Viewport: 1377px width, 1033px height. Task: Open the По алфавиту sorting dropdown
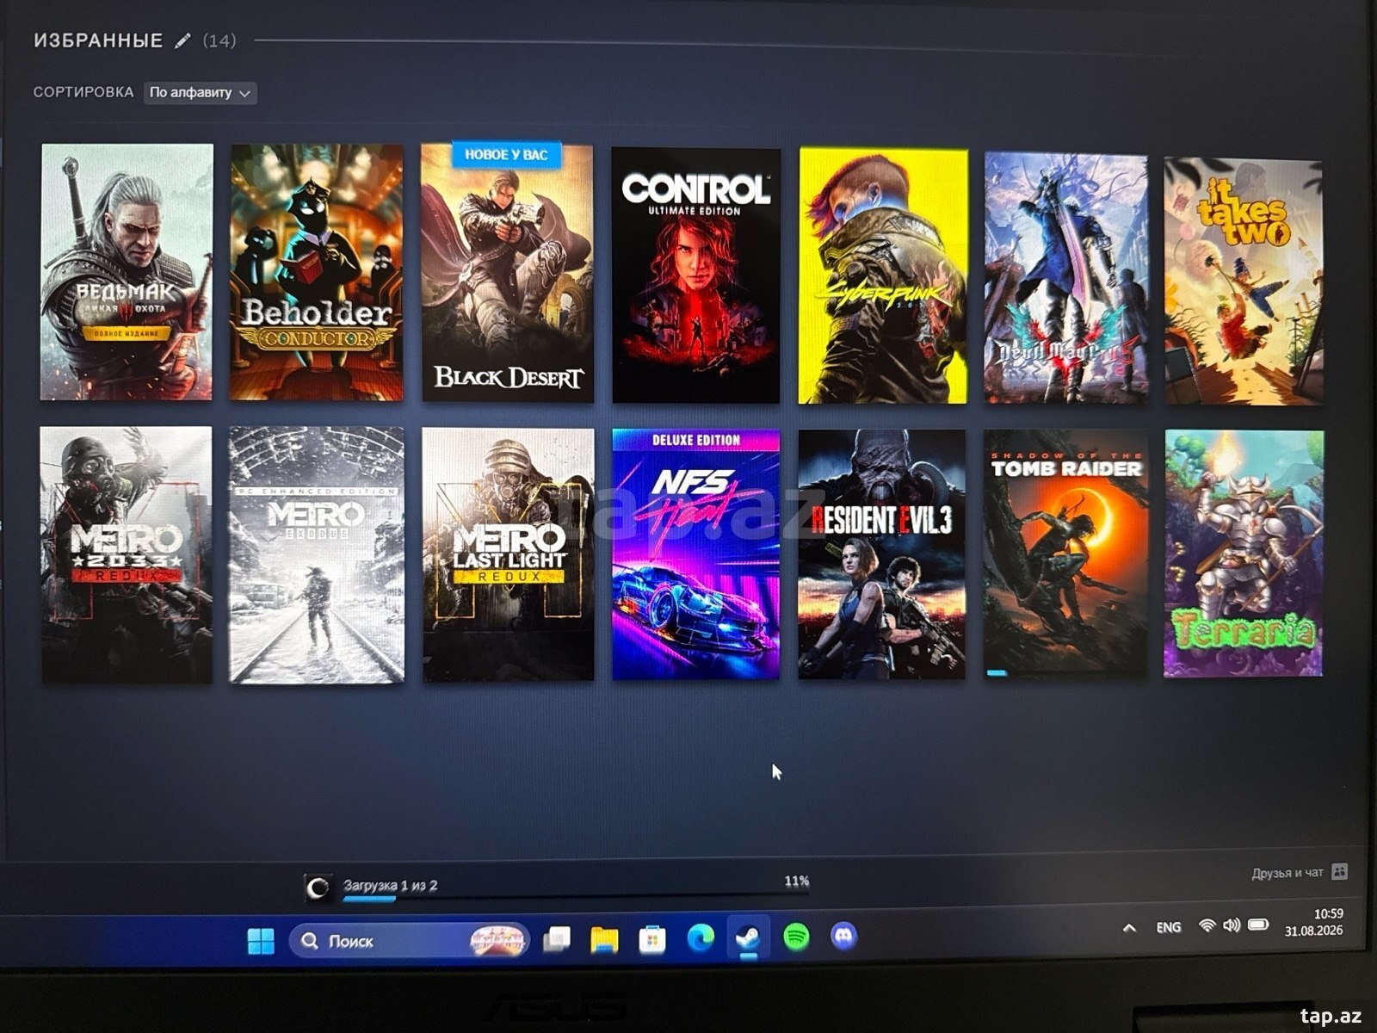pyautogui.click(x=200, y=93)
